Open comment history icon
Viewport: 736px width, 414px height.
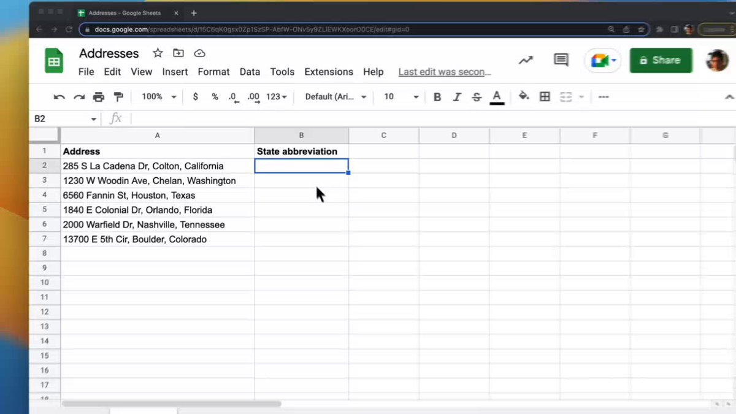tap(561, 59)
